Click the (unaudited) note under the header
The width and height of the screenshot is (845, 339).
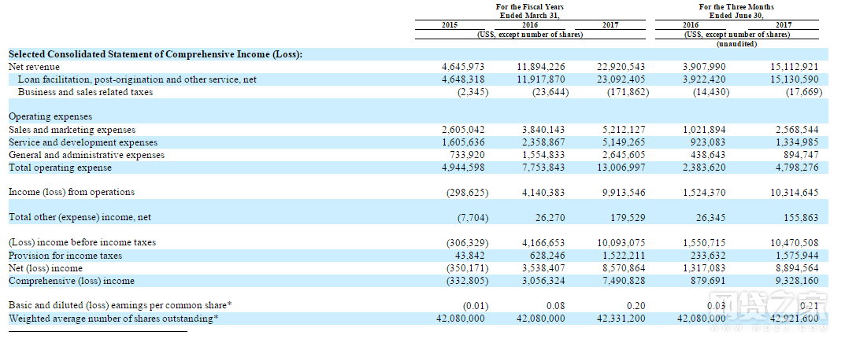736,43
